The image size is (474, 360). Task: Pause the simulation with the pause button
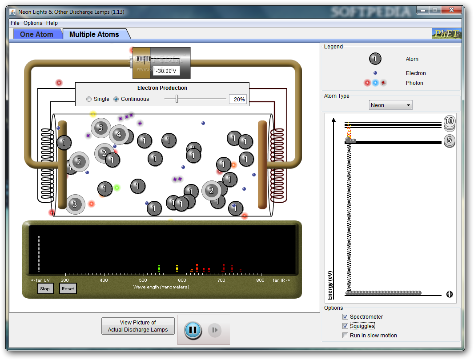tap(193, 330)
